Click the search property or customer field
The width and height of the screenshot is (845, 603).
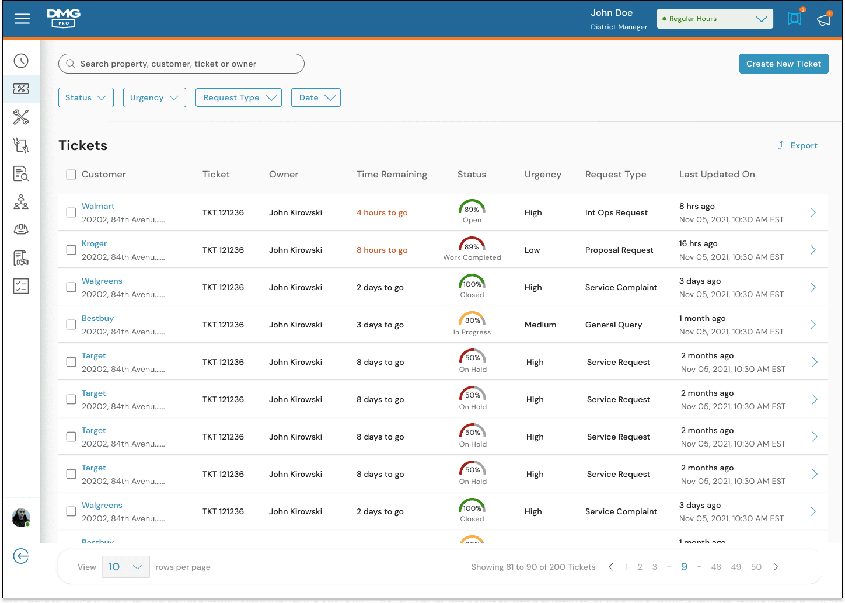[x=181, y=64]
